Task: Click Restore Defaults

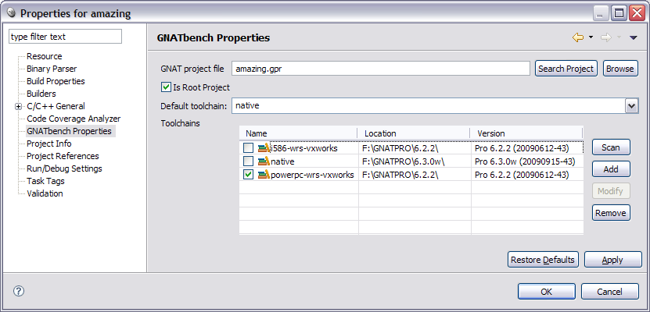Action: click(x=543, y=260)
